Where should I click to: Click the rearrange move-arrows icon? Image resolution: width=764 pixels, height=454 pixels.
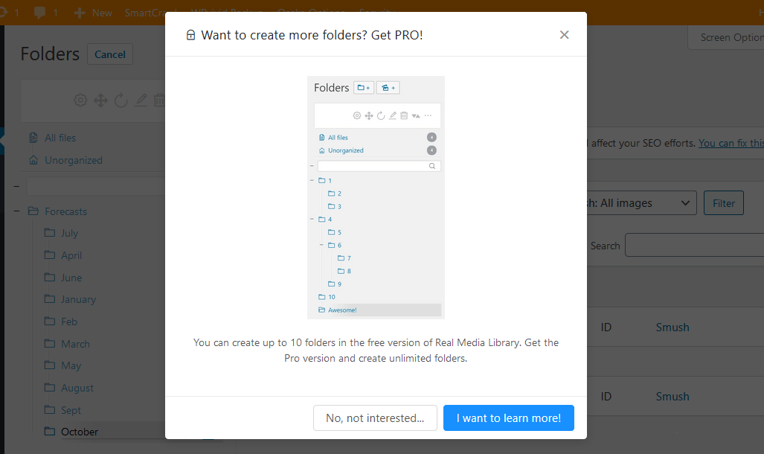click(x=101, y=100)
